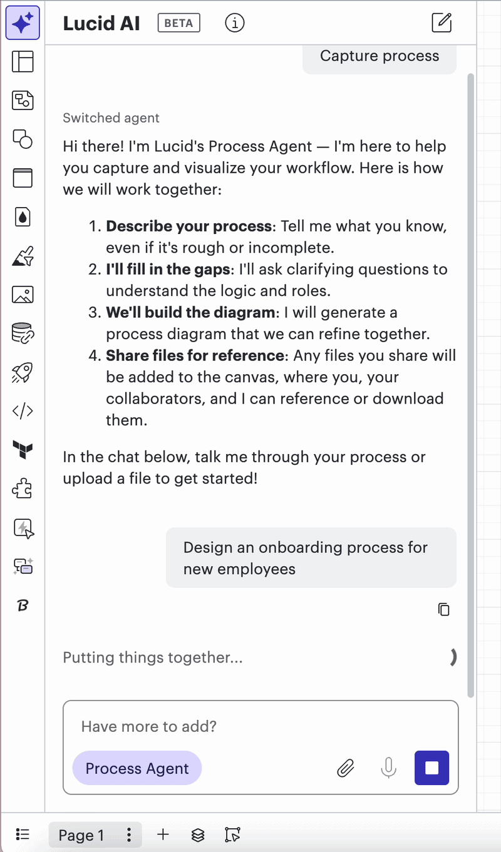Activate microphone voice input
Viewport: 501px width, 852px height.
[389, 768]
